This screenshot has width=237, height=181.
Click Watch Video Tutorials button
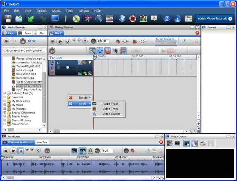214,18
